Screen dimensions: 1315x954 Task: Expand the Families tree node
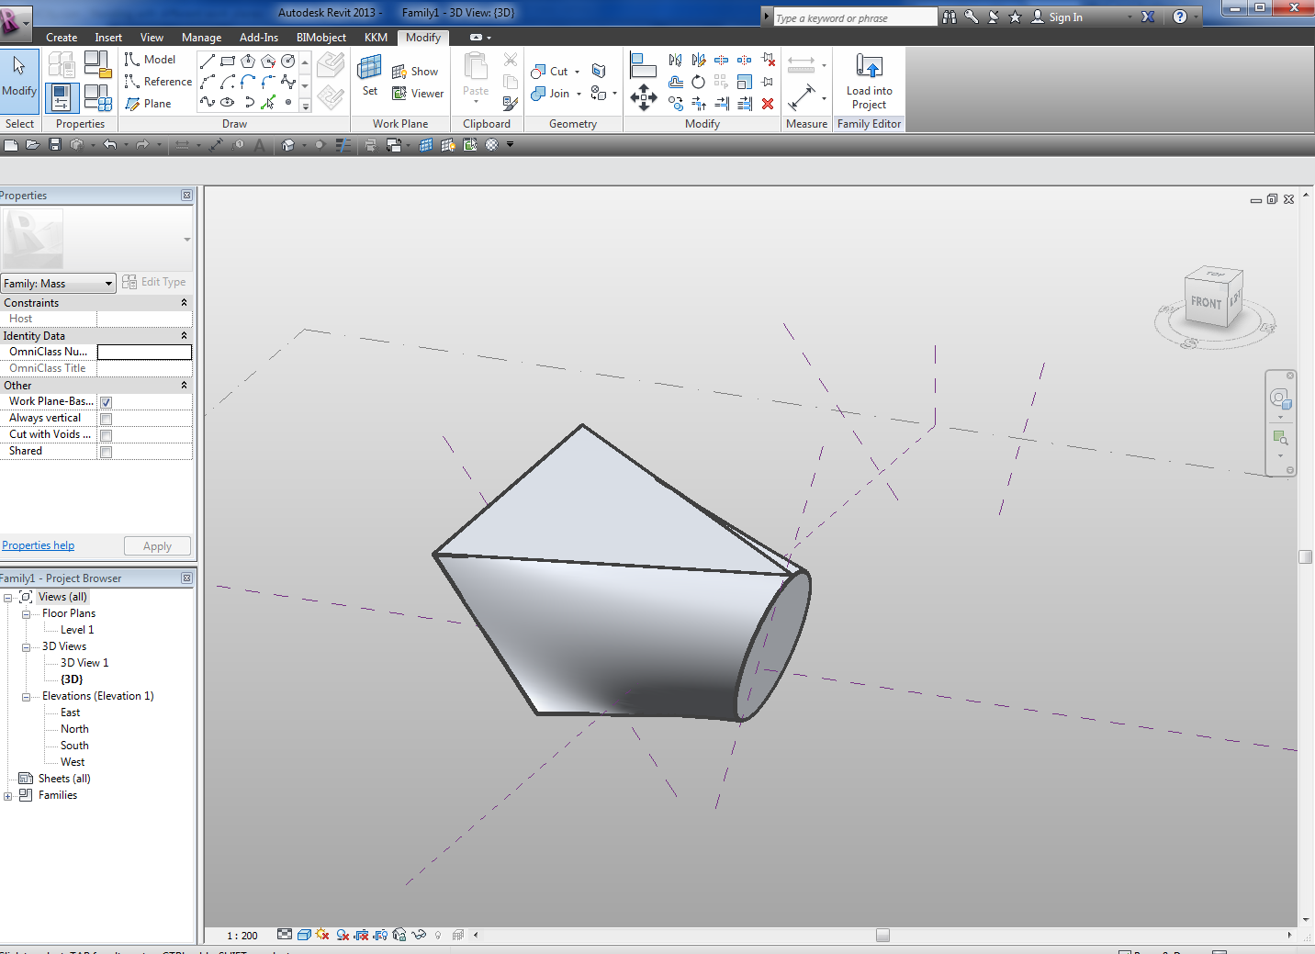coord(8,796)
